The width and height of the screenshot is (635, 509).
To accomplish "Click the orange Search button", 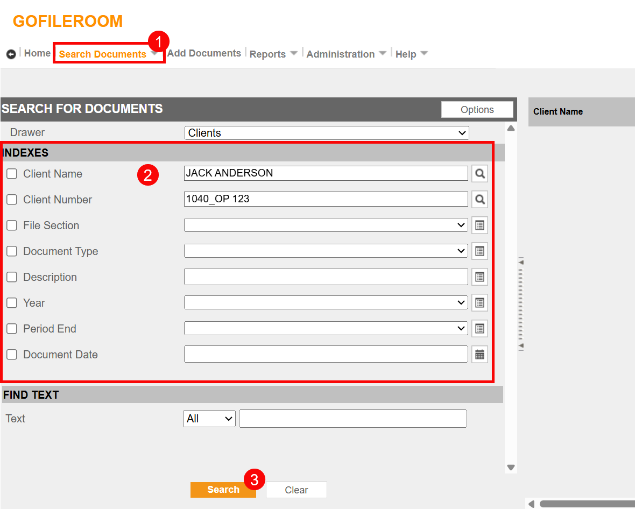I will pos(223,490).
